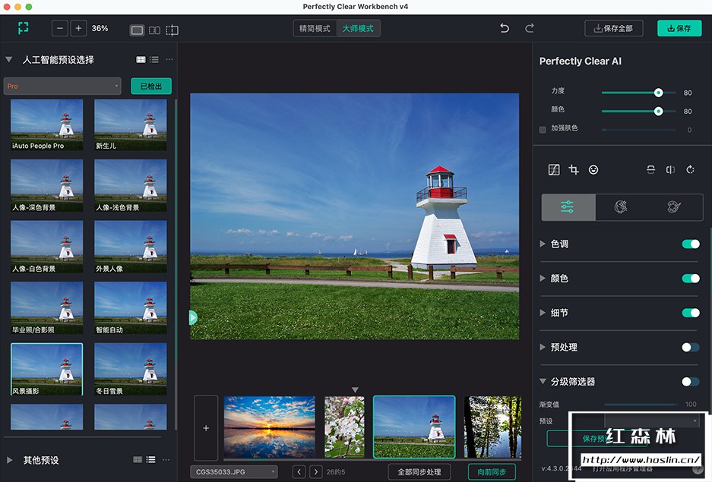712x482 pixels.
Task: Click the flip horizontal mirror icon
Action: pyautogui.click(x=670, y=170)
